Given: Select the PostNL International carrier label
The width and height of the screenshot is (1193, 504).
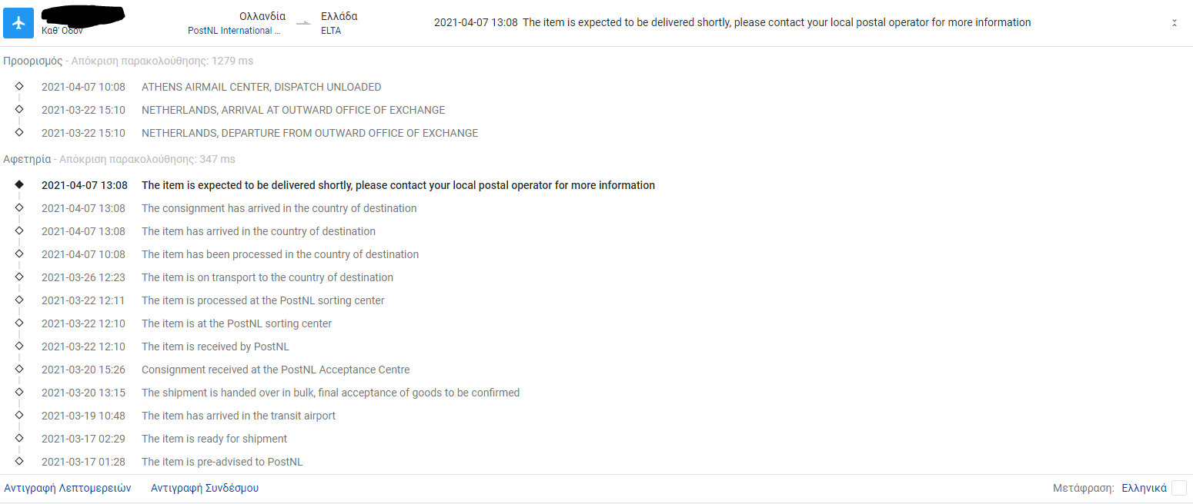Looking at the screenshot, I should coord(235,31).
